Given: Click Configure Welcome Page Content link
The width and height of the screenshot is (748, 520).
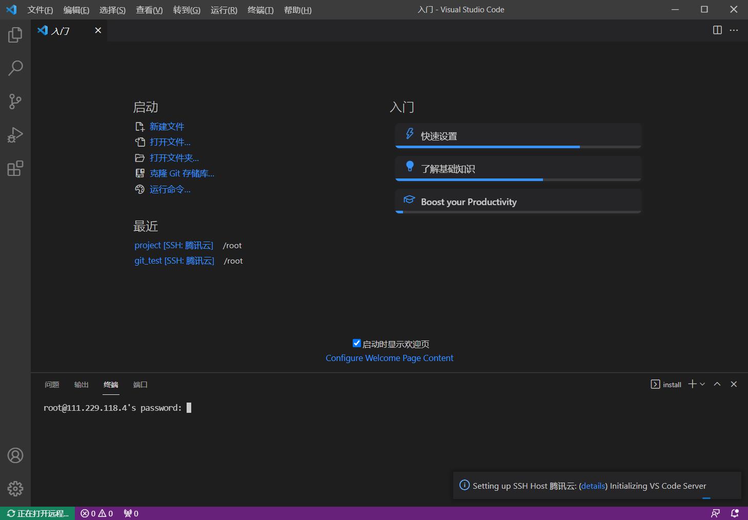Looking at the screenshot, I should [x=390, y=358].
